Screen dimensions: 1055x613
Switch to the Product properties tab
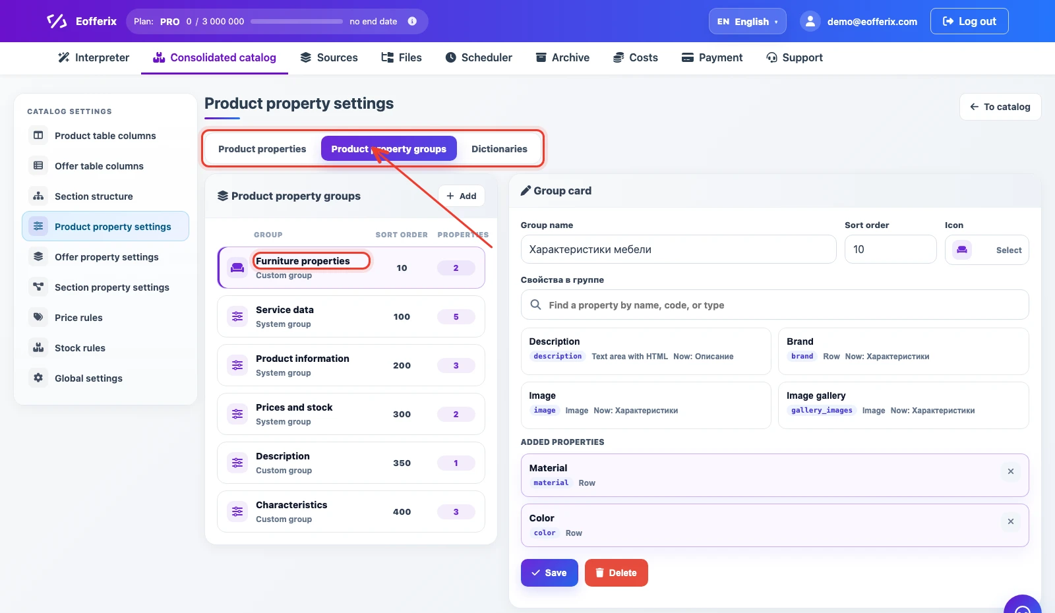(262, 149)
